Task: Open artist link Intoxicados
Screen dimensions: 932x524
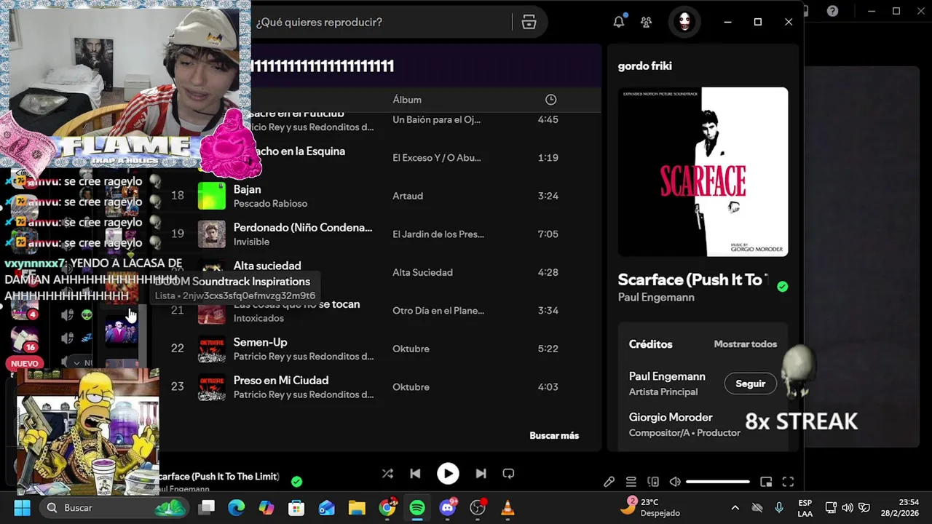Action: click(258, 318)
